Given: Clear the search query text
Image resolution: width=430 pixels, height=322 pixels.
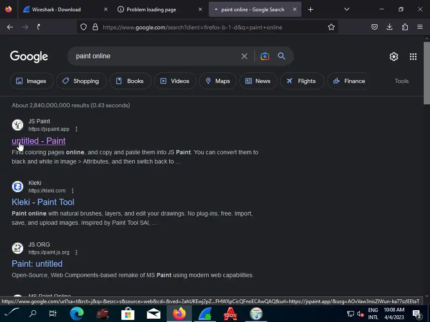Looking at the screenshot, I should coord(244,57).
